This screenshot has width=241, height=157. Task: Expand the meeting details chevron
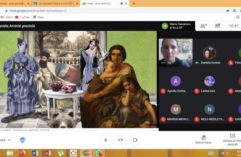[9, 140]
